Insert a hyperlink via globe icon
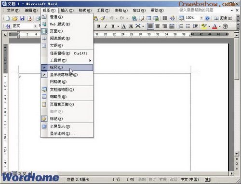Viewport: 241px width, 184px height. 134,18
